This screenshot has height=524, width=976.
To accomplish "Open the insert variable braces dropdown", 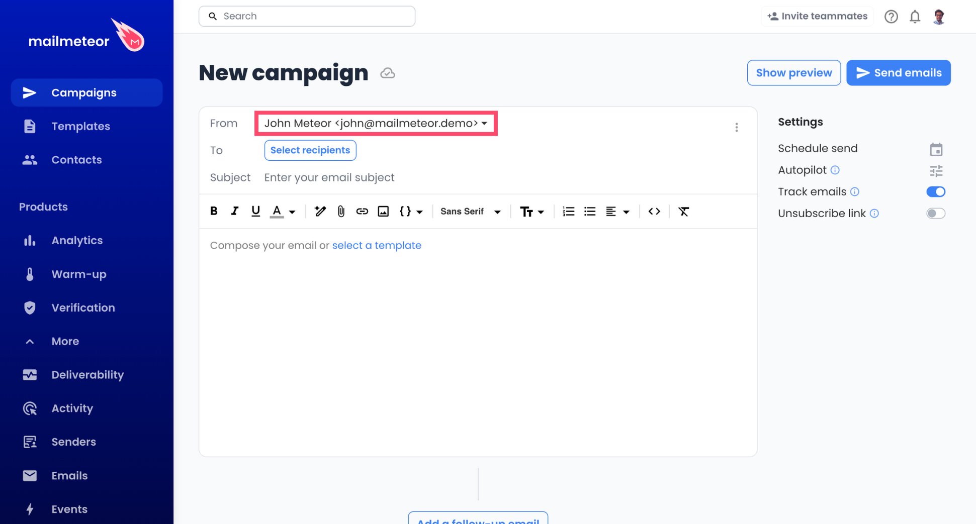I will pos(411,212).
